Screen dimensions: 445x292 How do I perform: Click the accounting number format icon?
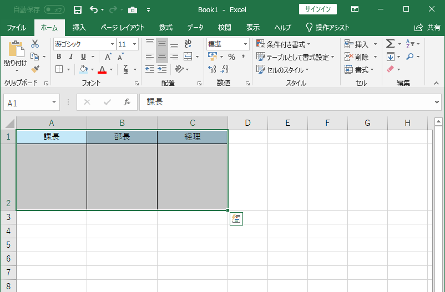pos(213,57)
